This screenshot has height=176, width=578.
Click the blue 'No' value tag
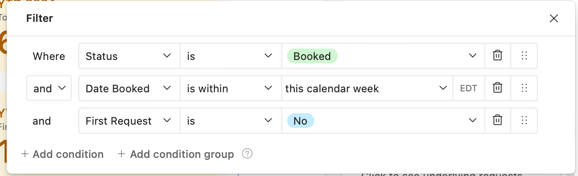pos(300,121)
